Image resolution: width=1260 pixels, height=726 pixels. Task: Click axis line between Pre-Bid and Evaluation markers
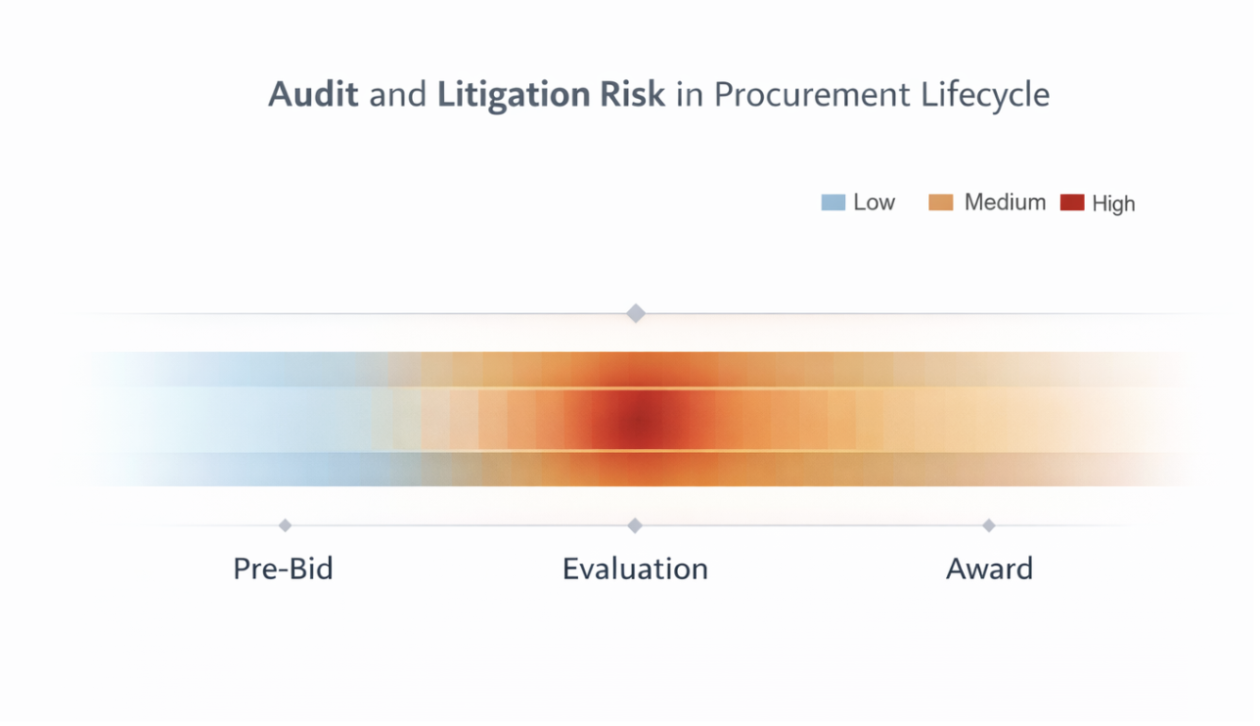[460, 525]
